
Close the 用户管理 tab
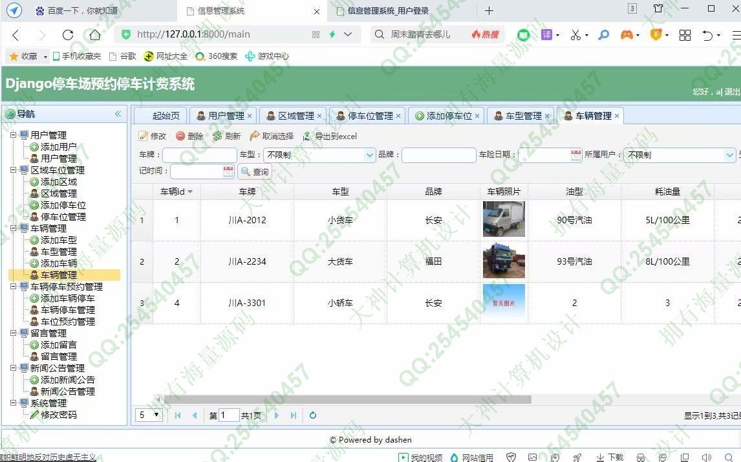(250, 116)
